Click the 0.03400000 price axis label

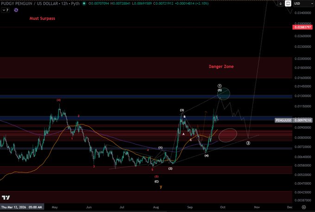[x=303, y=13]
